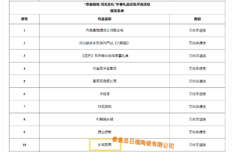Select the 类别 column header
Viewport: 235px width, 152px height.
(x=197, y=19)
